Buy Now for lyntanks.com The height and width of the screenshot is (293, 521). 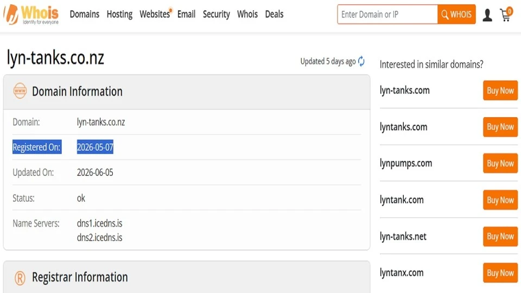[500, 127]
